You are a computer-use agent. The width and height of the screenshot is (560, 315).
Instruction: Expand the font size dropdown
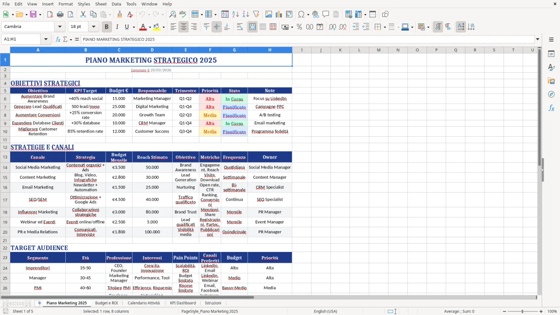(x=92, y=27)
